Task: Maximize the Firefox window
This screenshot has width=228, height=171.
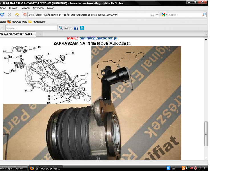Action: (195, 2)
